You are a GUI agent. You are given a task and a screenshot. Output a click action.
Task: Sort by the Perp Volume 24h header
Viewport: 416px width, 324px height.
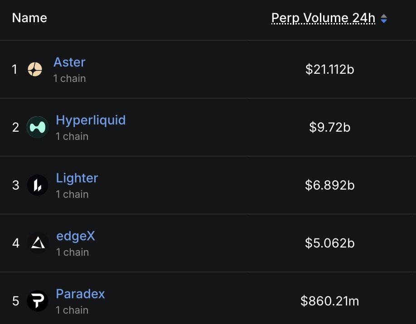coord(323,18)
